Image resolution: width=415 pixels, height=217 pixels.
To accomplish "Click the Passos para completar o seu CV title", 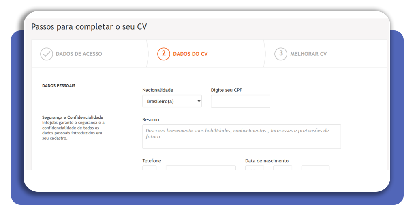I will coord(89,27).
